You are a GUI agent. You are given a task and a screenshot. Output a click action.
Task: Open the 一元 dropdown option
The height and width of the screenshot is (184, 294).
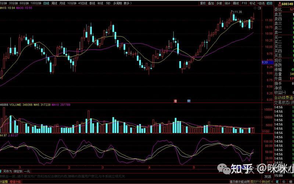[27, 171]
